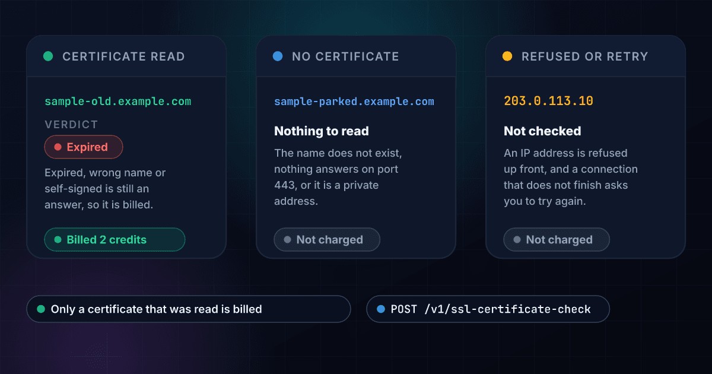Click the 203.0.113.10 IP address
The image size is (712, 374).
tap(548, 101)
